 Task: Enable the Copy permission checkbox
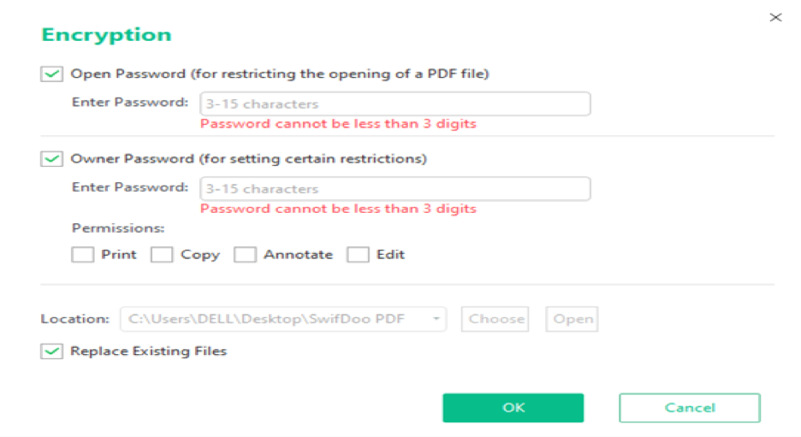pos(162,255)
